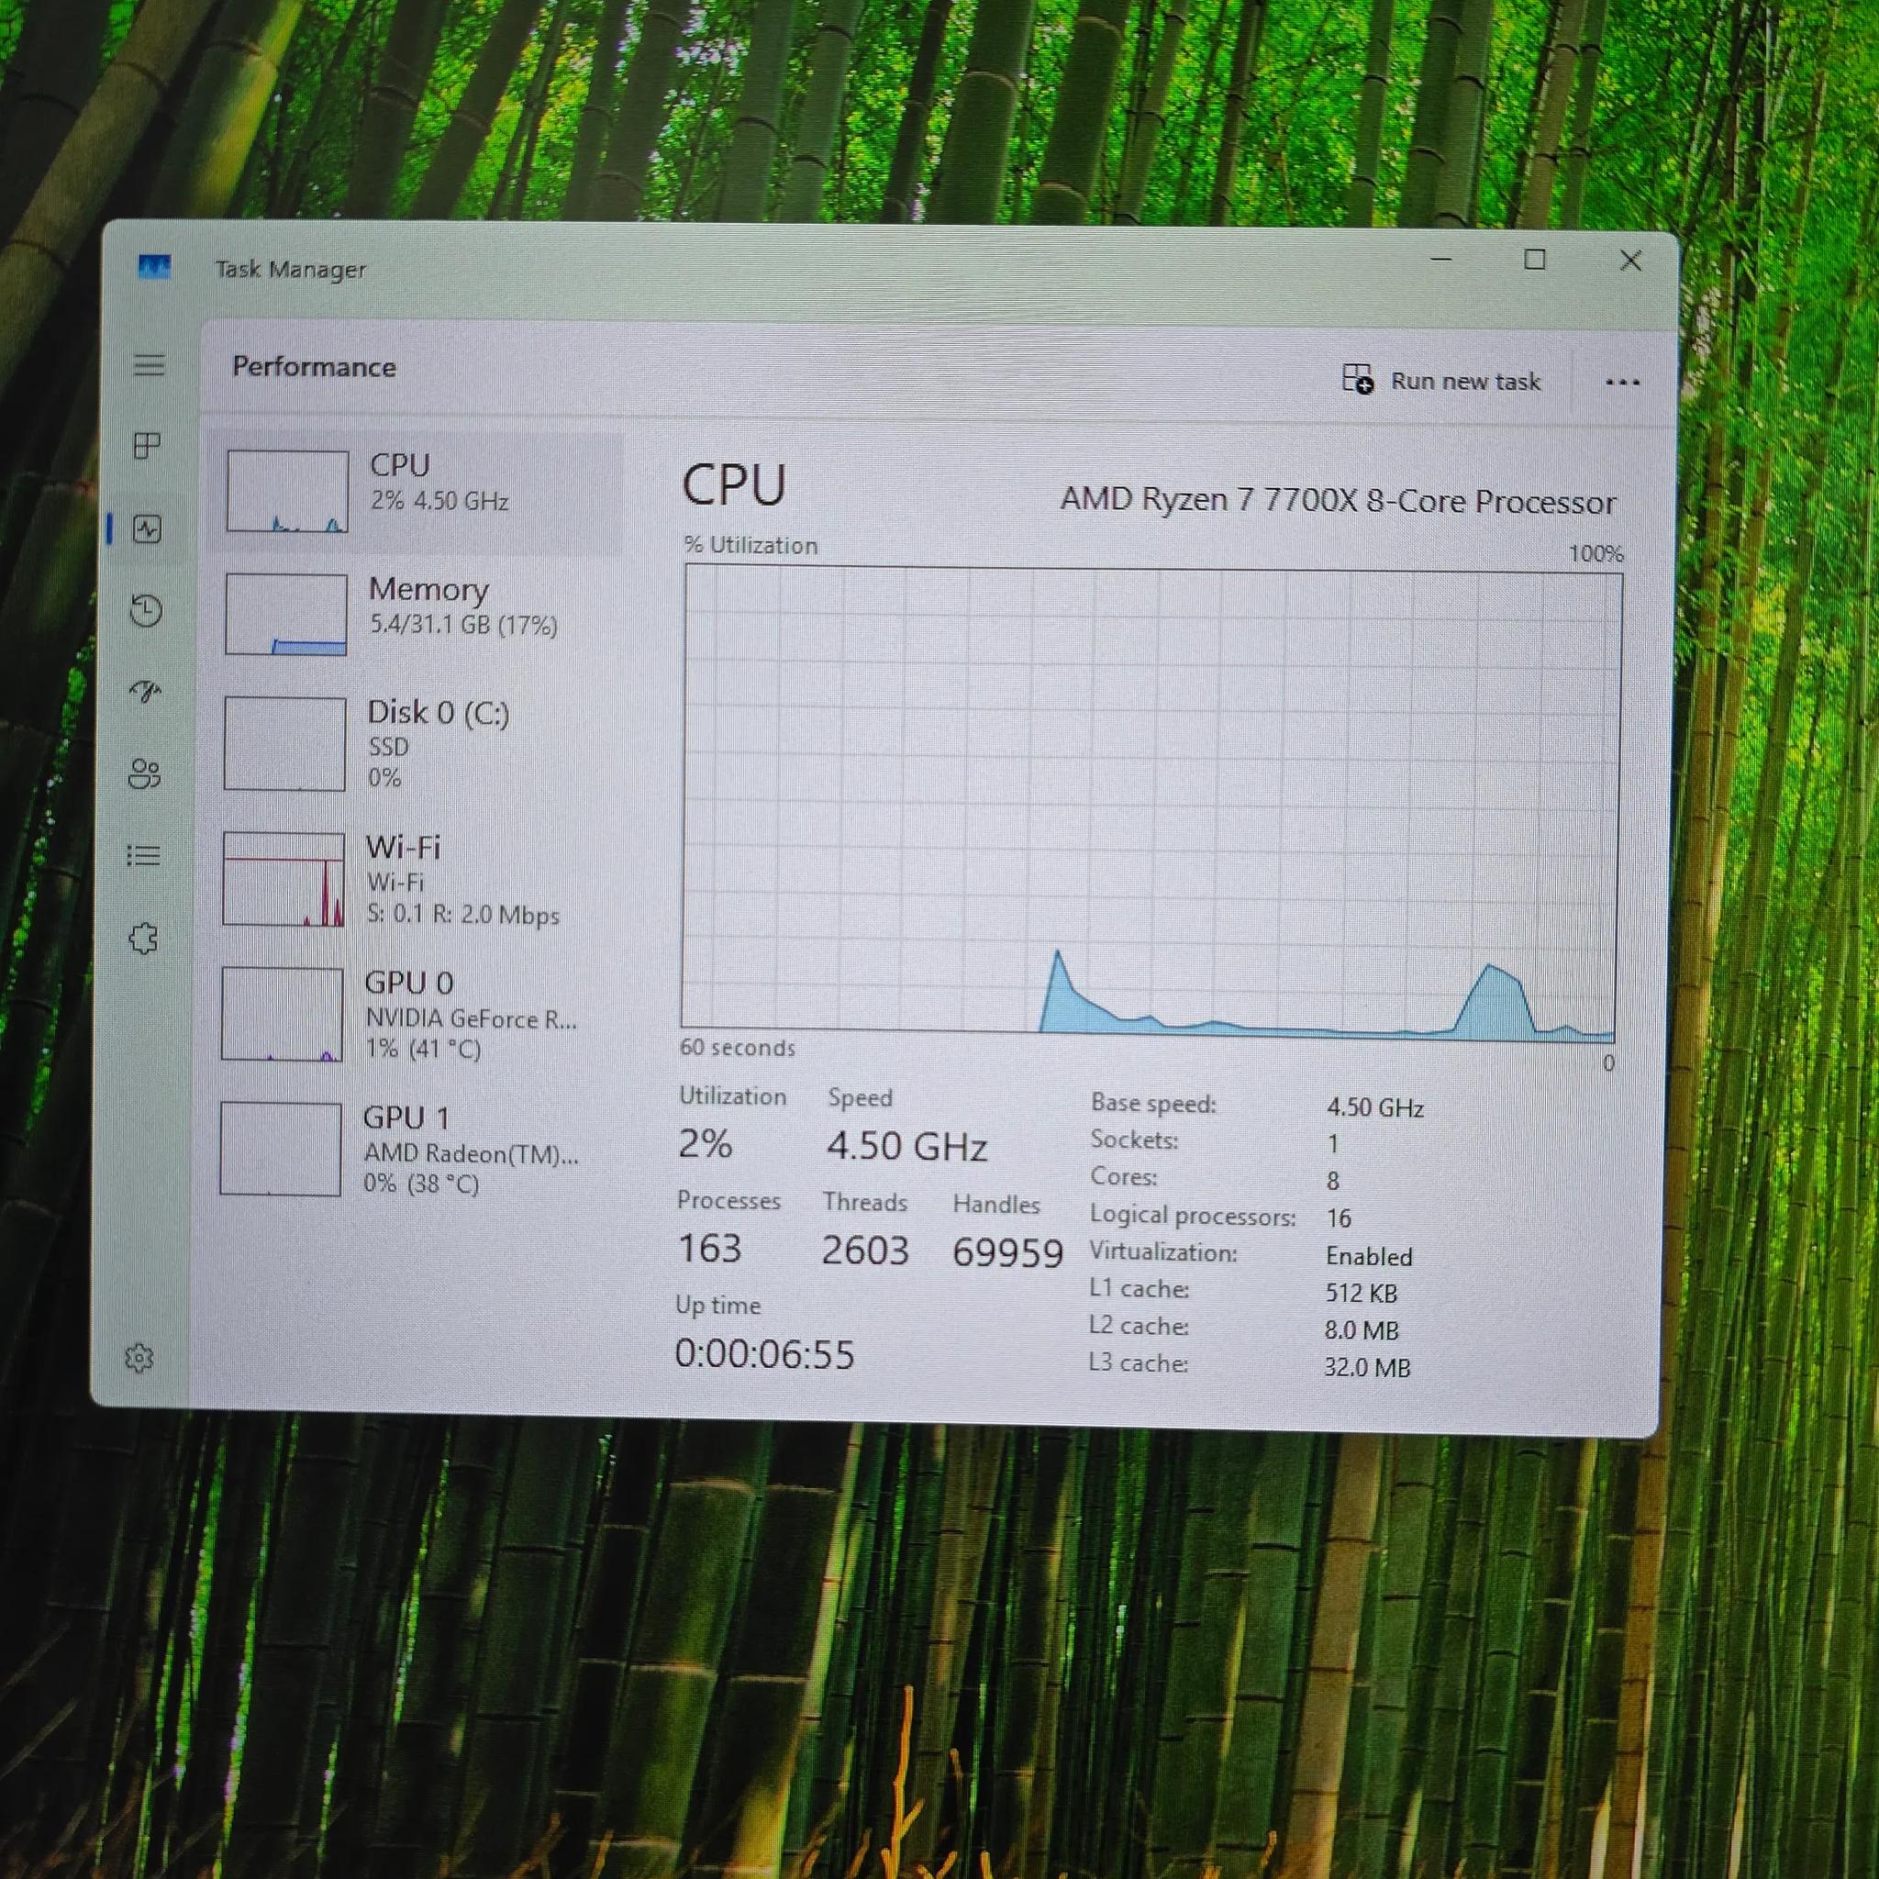Click the L2 cache 8.0 MB value
Viewport: 1879px width, 1879px height.
pos(1361,1329)
